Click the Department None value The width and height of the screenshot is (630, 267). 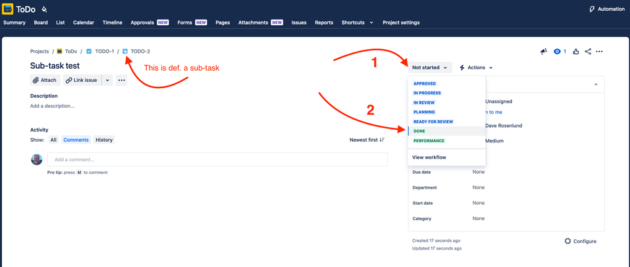(479, 188)
